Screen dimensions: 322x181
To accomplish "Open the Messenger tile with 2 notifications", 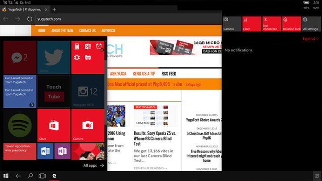I will (20, 57).
